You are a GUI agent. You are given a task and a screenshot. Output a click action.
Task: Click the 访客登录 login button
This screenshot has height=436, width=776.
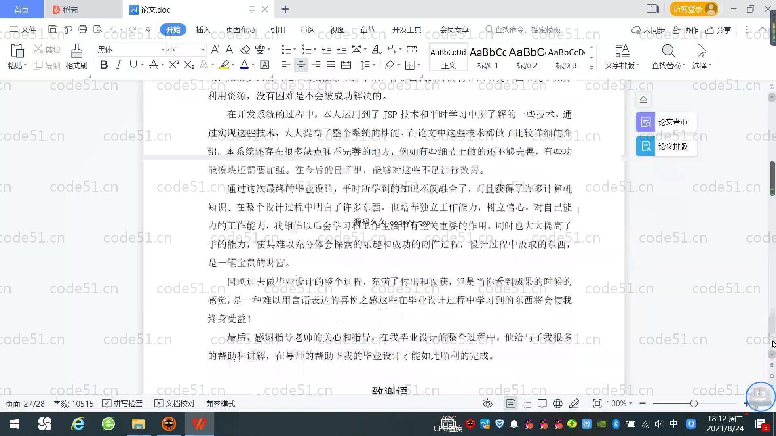(694, 9)
